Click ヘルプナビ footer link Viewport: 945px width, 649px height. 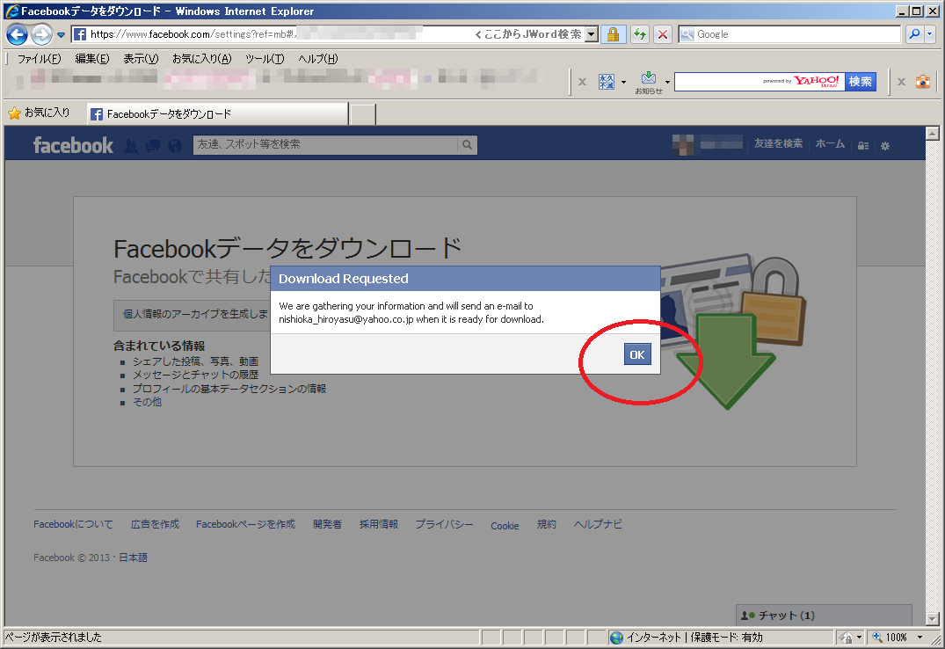click(598, 524)
